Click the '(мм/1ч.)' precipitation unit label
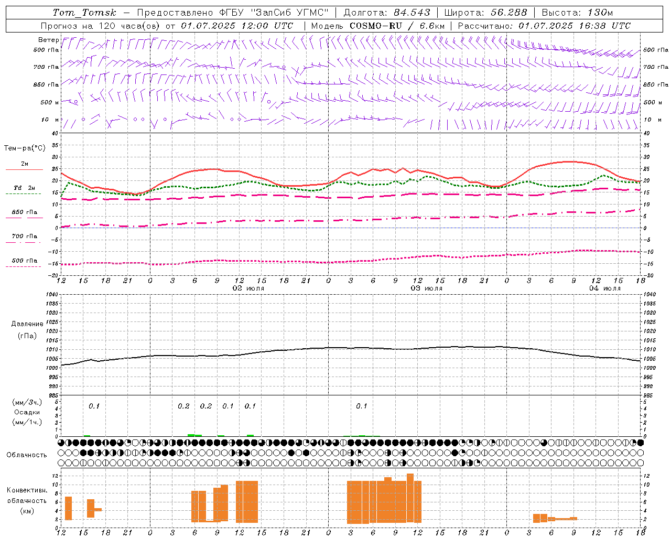The width and height of the screenshot is (671, 537). click(x=27, y=422)
